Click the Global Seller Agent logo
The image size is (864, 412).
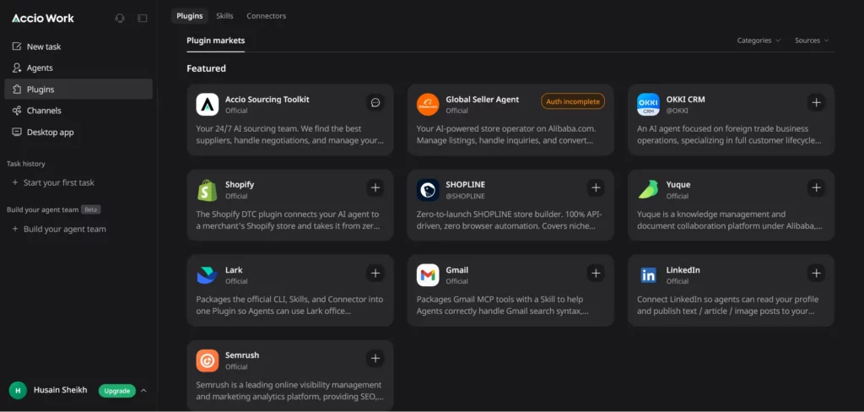428,104
